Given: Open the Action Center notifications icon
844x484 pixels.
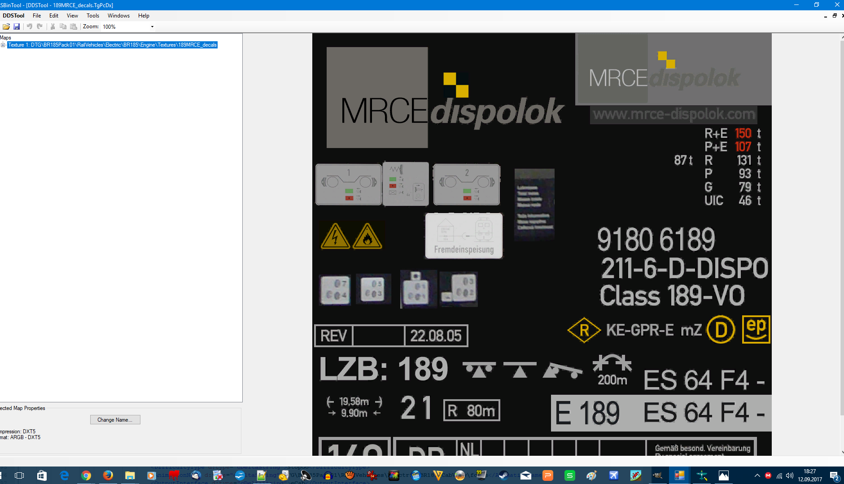Looking at the screenshot, I should [x=835, y=475].
